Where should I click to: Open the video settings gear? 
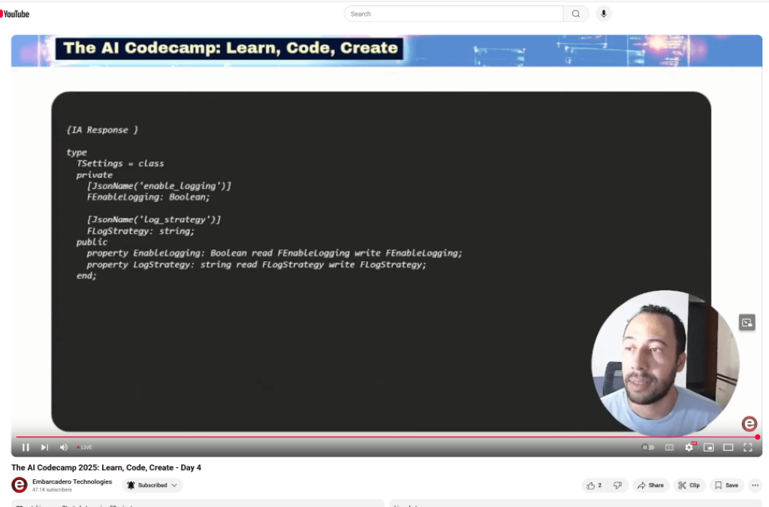[x=689, y=447]
